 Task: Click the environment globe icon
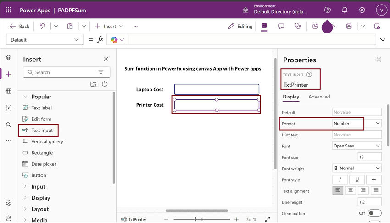245,10
